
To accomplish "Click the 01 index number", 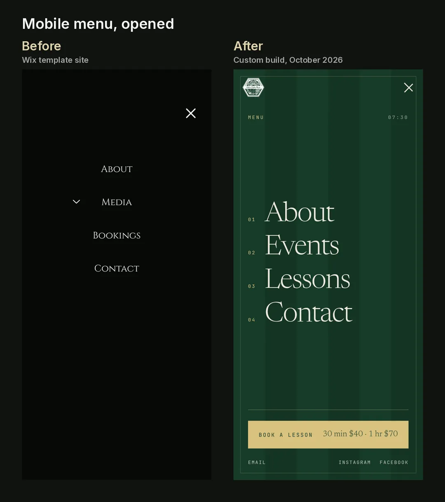I will tap(251, 220).
